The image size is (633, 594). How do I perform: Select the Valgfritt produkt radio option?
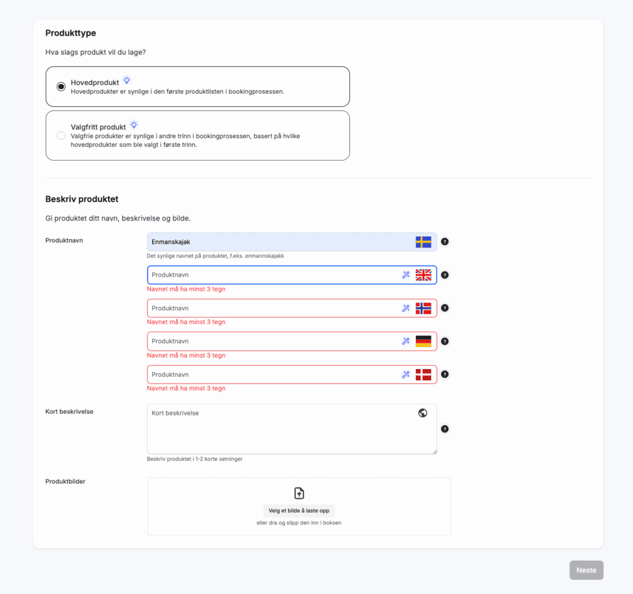pyautogui.click(x=61, y=135)
